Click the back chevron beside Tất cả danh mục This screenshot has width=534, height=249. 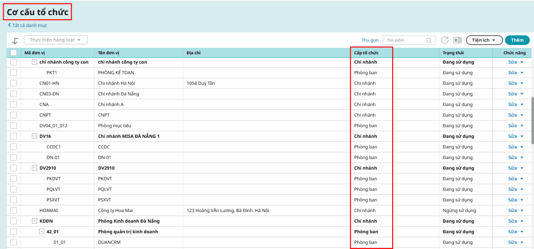coord(9,25)
